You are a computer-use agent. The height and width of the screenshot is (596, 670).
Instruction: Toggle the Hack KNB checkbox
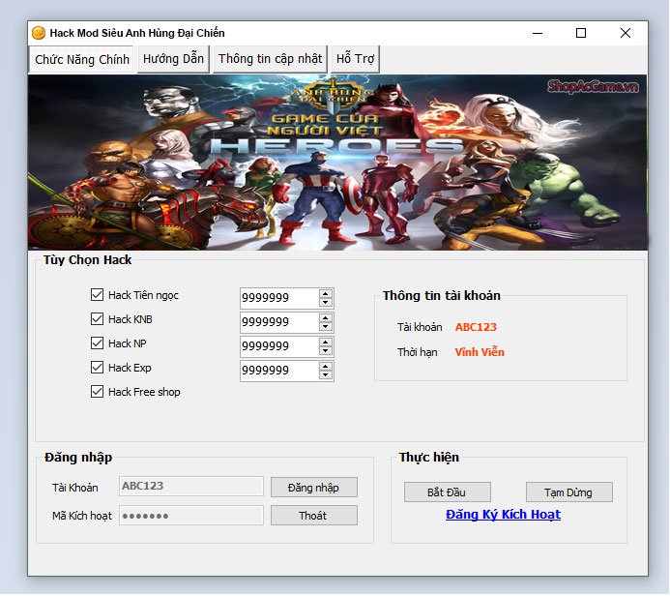click(97, 319)
